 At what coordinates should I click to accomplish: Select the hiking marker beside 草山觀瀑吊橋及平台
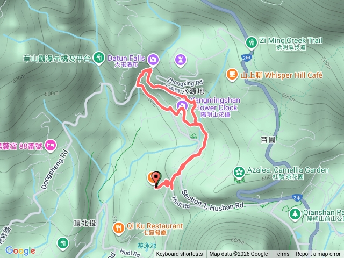click(98, 58)
